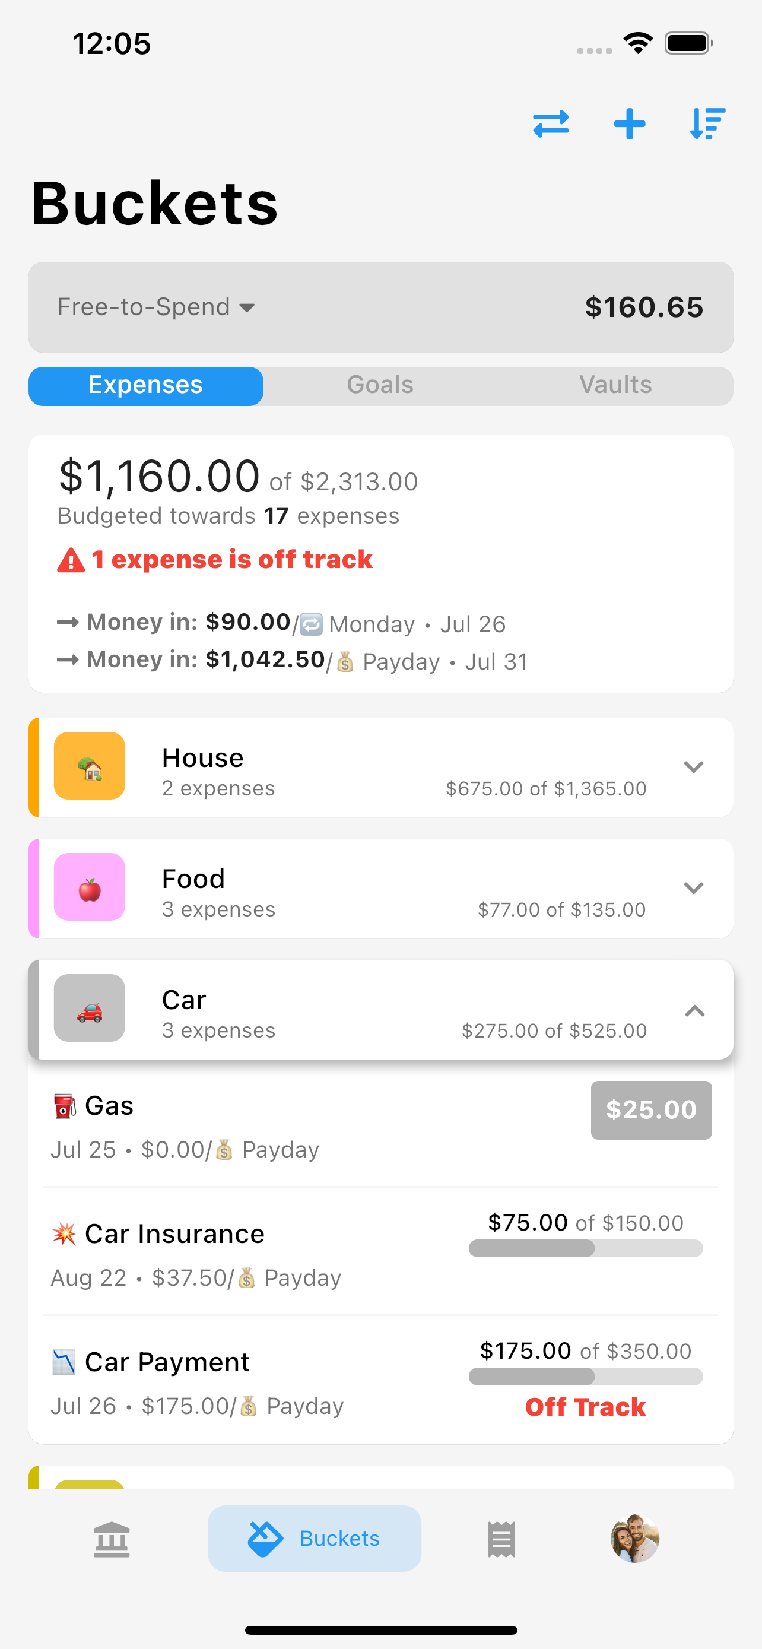
Task: Tap the transfer arrows icon
Action: (550, 123)
